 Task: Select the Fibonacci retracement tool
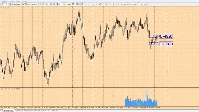tap(104, 4)
